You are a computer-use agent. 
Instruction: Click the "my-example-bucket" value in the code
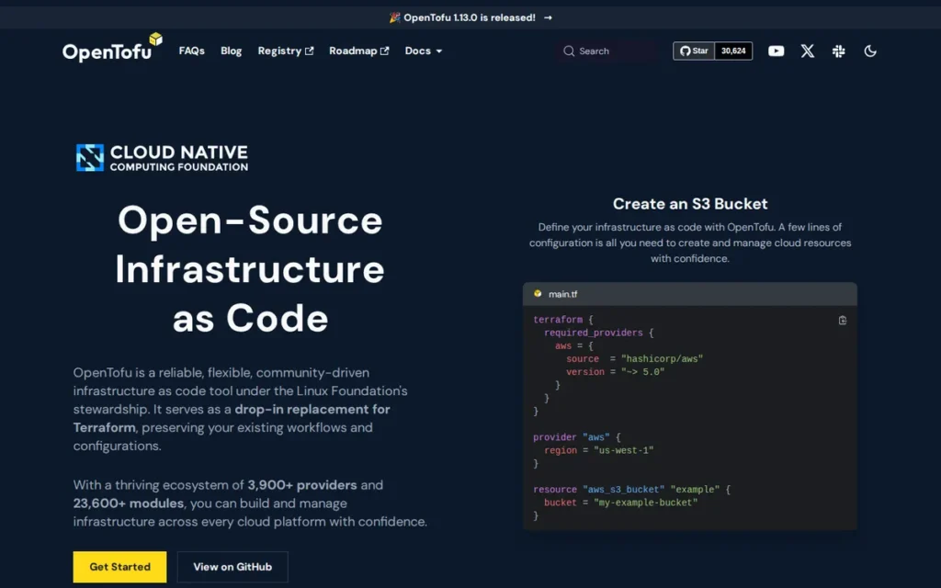(646, 503)
